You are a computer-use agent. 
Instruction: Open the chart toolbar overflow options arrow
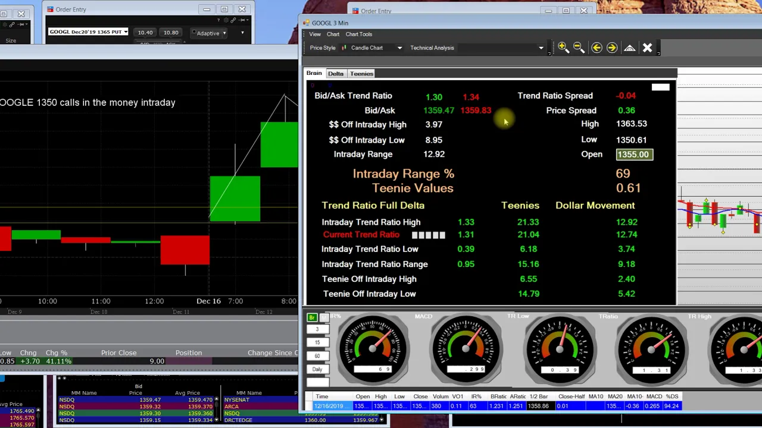(658, 53)
